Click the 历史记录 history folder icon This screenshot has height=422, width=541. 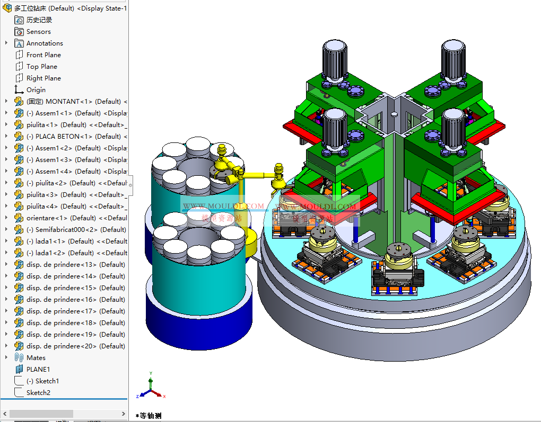(19, 20)
